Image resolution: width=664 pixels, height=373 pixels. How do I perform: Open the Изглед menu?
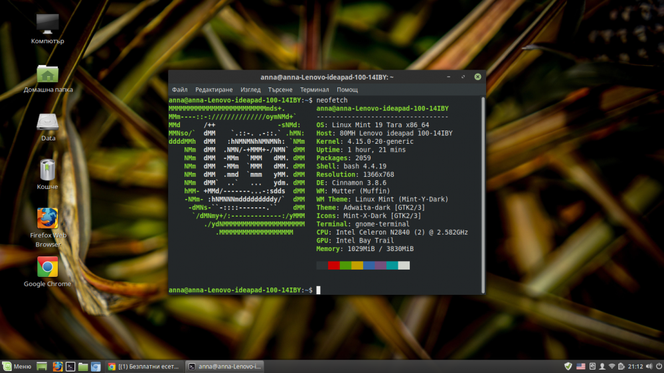(250, 89)
